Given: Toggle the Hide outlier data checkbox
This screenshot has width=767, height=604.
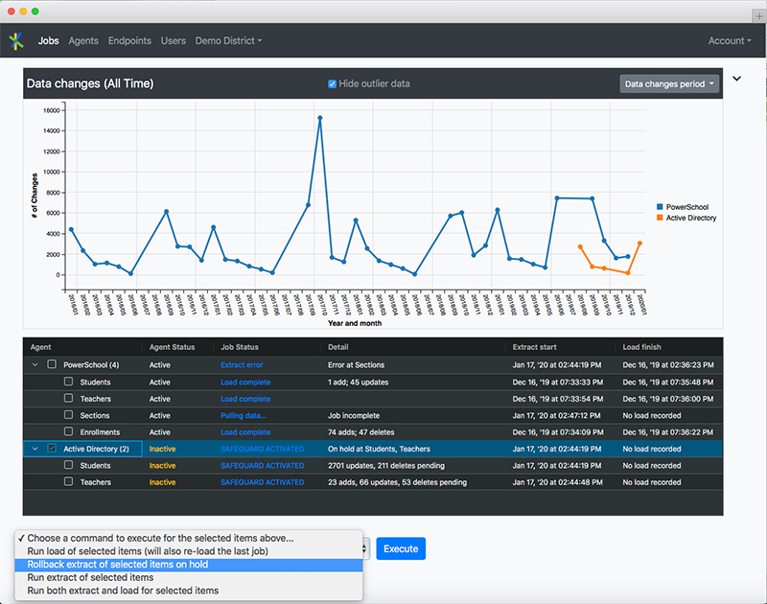Looking at the screenshot, I should pos(333,84).
